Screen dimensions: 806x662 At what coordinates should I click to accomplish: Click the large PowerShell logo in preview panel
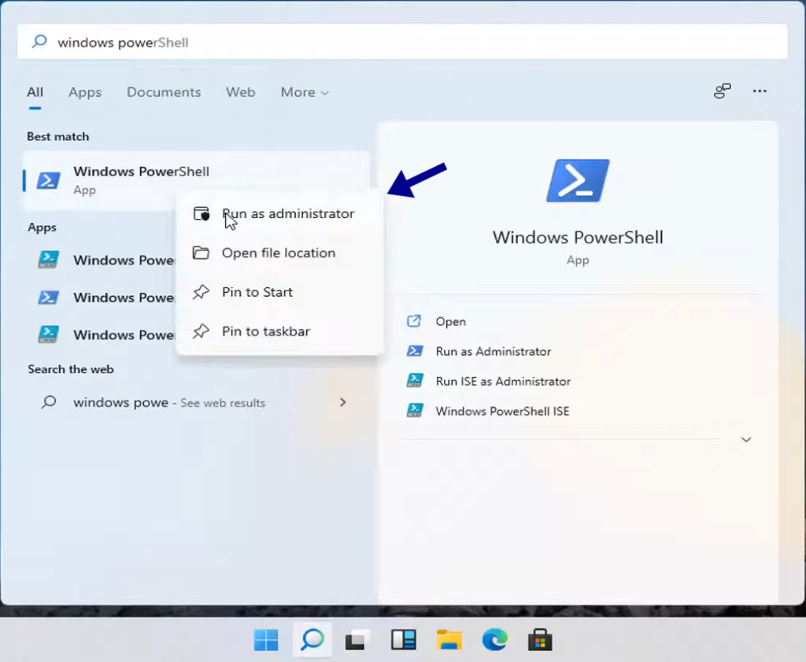coord(578,182)
